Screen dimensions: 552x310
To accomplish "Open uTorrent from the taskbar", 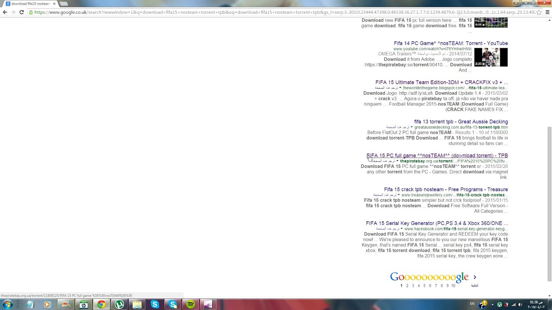I will (x=119, y=304).
